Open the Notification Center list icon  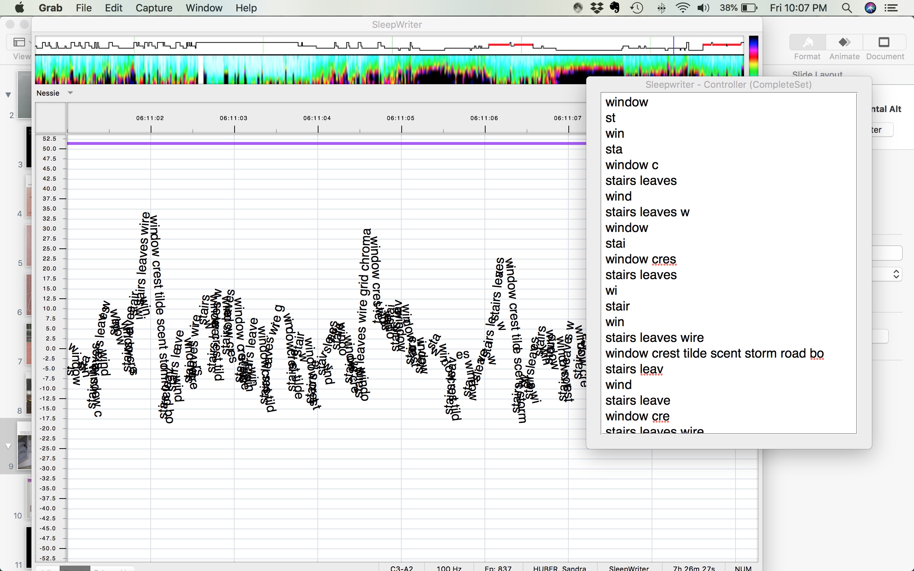point(892,8)
